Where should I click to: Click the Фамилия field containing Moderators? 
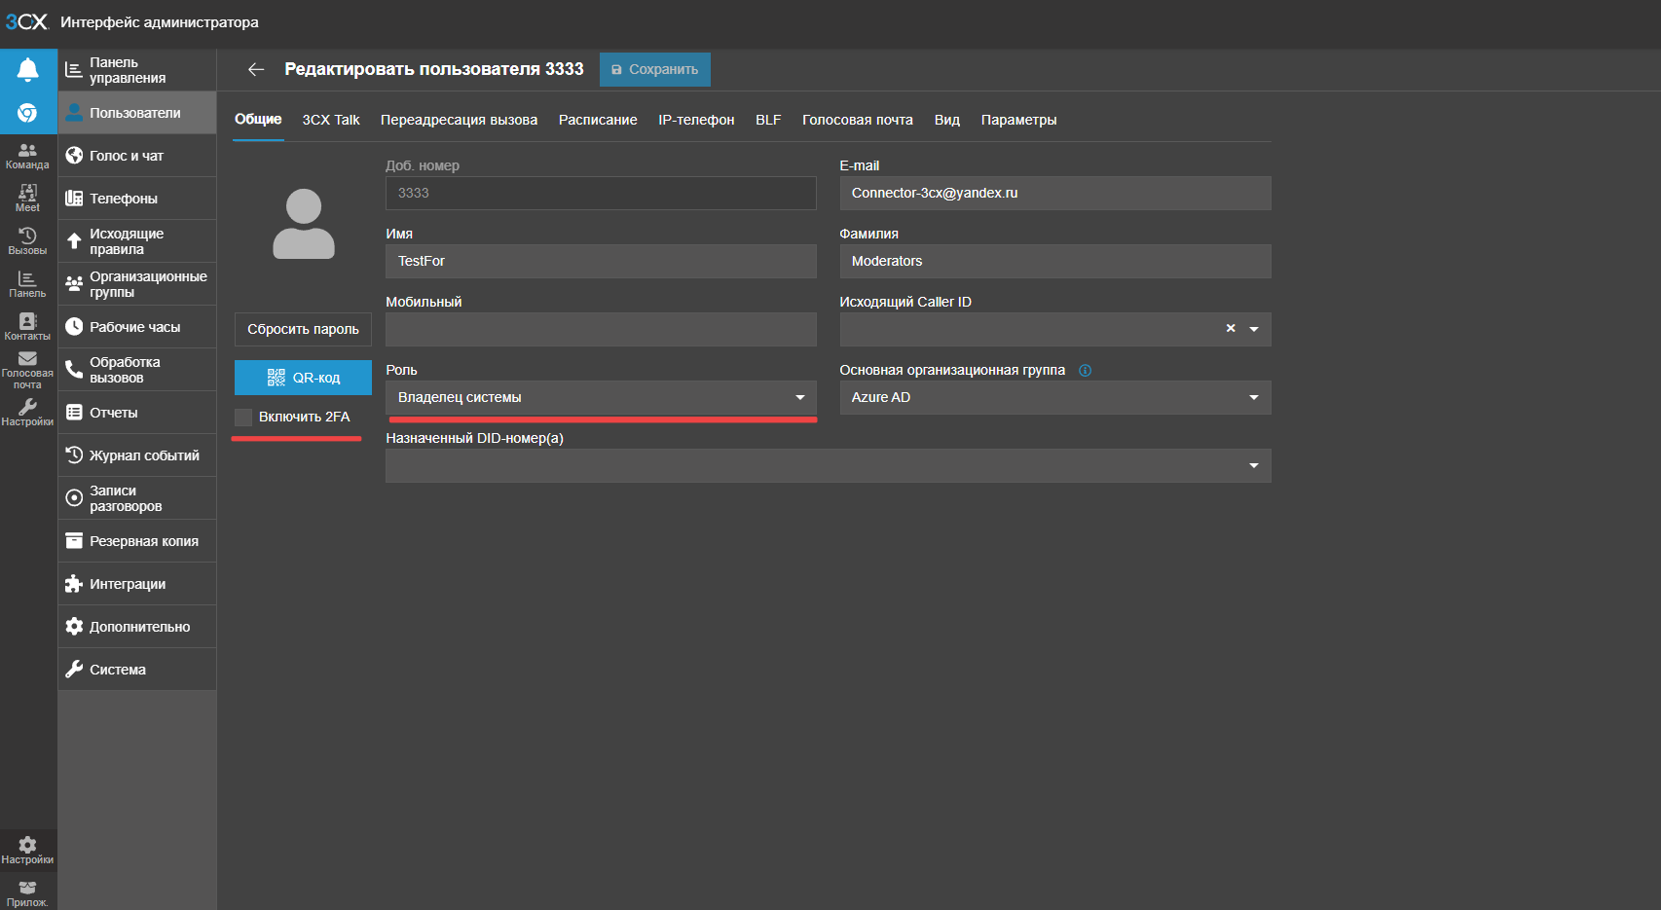click(x=1055, y=261)
